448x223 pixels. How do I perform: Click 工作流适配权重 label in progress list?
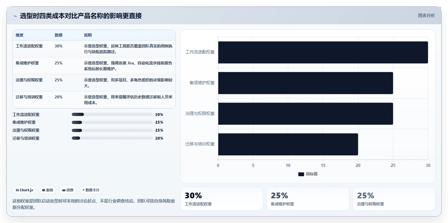tap(26, 114)
